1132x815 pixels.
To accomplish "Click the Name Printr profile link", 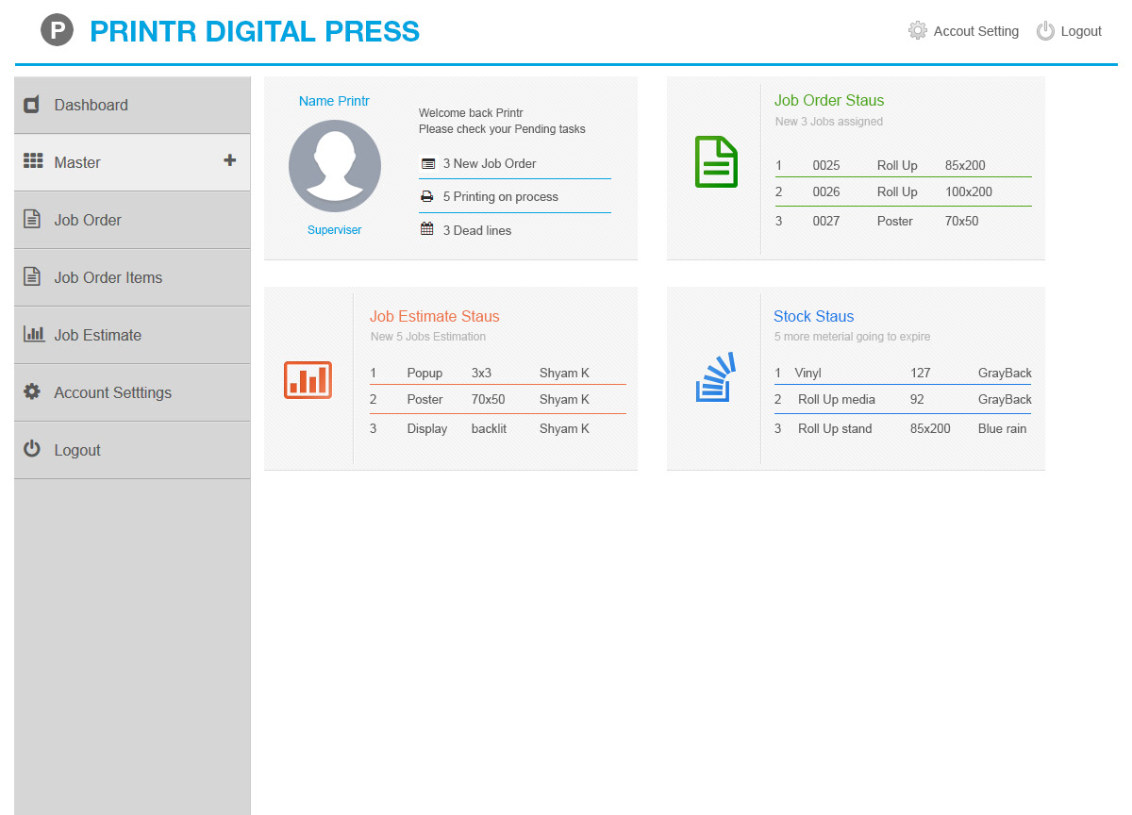I will (334, 101).
